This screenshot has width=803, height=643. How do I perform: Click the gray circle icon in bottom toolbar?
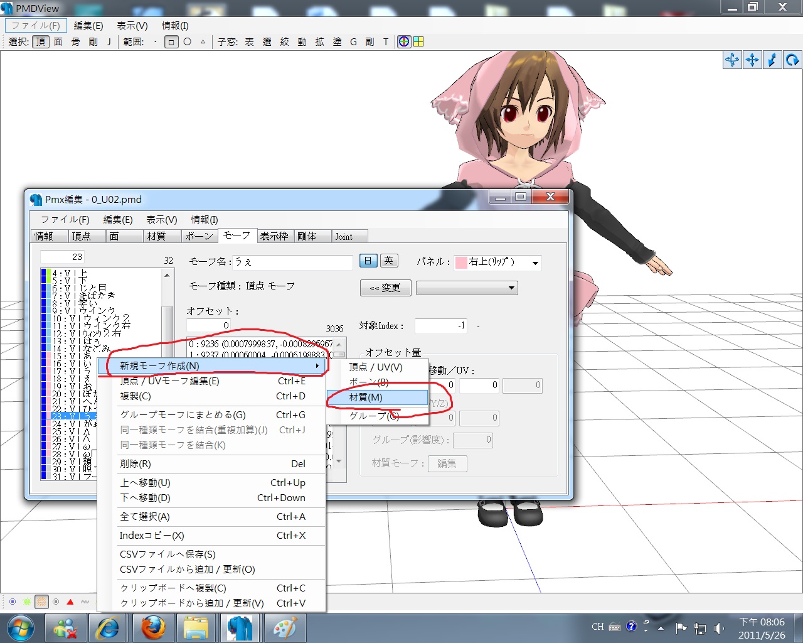tap(56, 602)
